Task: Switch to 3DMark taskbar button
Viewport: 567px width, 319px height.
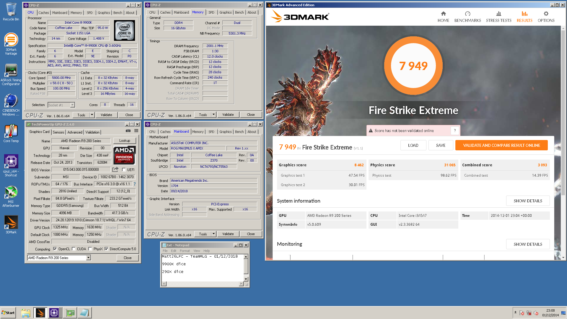Action: [40, 313]
